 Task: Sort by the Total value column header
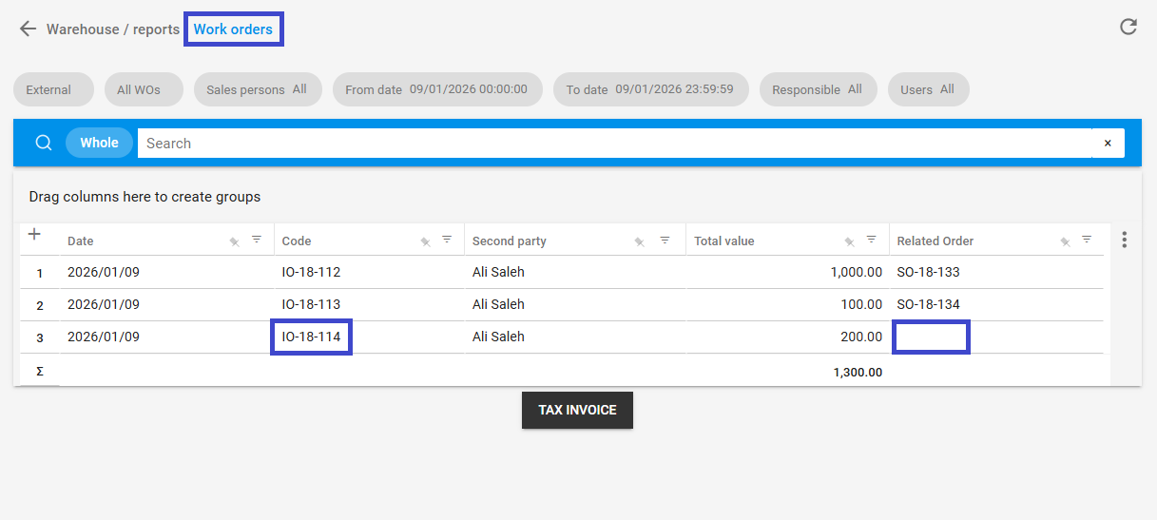coord(724,241)
